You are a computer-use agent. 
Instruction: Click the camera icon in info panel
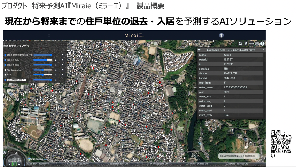coord(200,50)
